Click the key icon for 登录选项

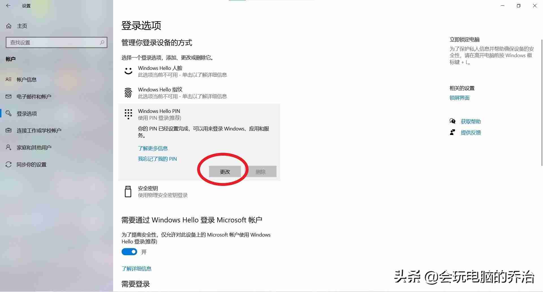coord(8,113)
